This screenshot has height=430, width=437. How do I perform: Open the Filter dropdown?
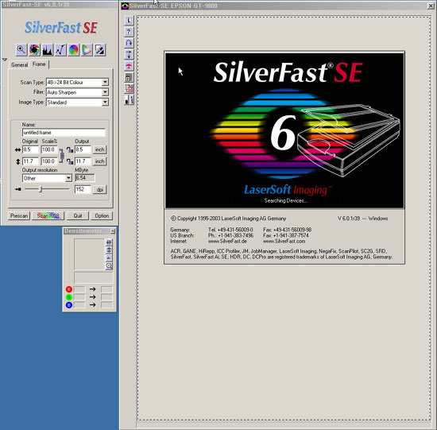tap(105, 92)
